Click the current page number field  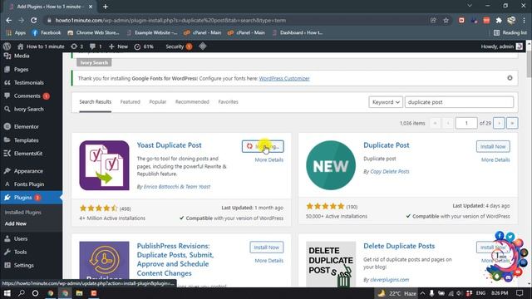466,123
